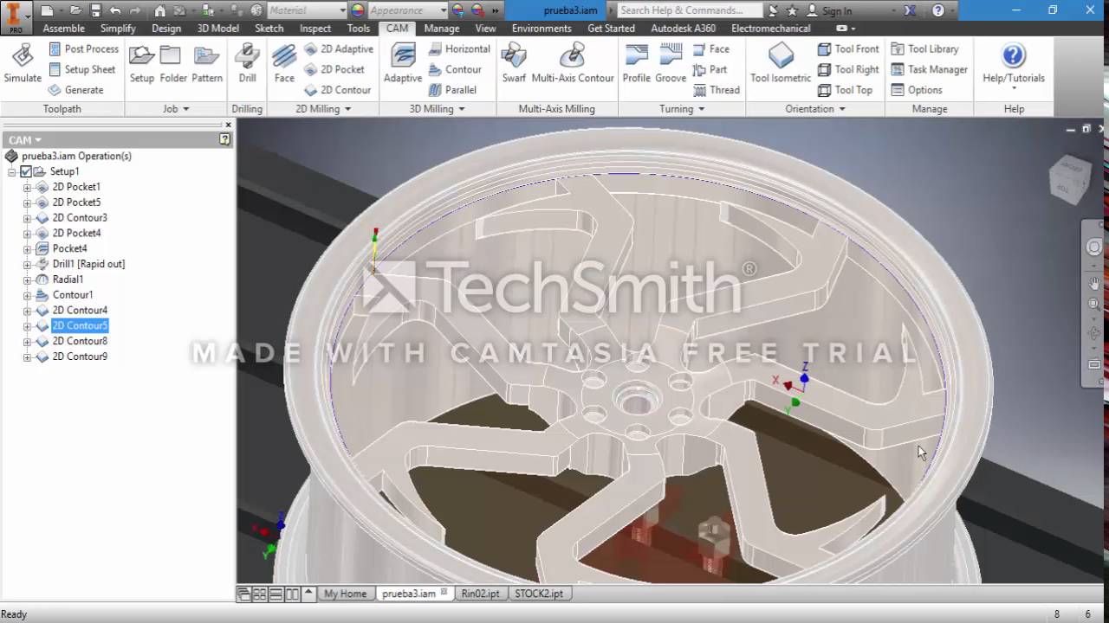Image resolution: width=1109 pixels, height=623 pixels.
Task: Click the Sign In link
Action: 837,10
